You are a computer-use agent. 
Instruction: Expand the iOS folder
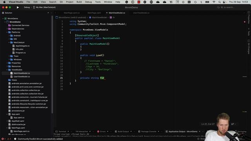click(9, 39)
